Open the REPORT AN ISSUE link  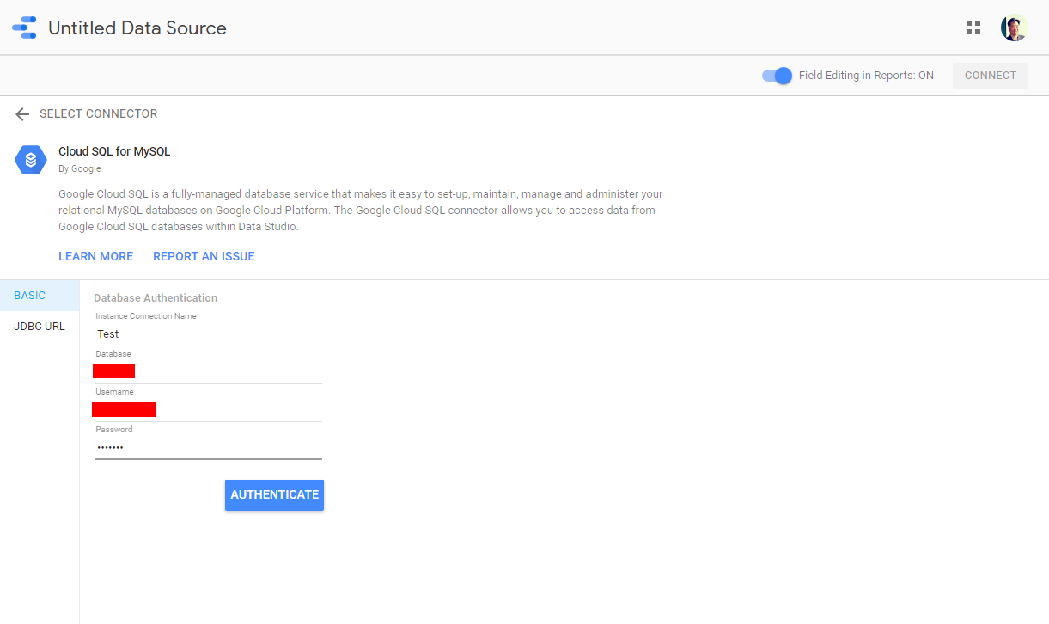(x=204, y=256)
